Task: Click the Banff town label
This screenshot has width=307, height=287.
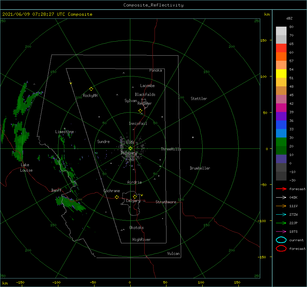Action: [56, 190]
